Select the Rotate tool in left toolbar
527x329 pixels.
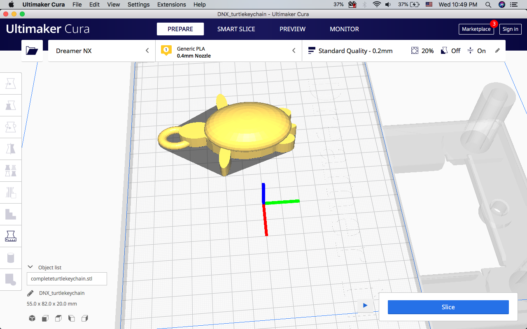[11, 127]
